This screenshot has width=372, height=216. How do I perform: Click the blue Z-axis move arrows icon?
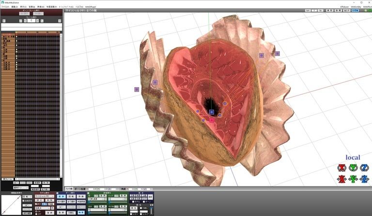coord(364,179)
